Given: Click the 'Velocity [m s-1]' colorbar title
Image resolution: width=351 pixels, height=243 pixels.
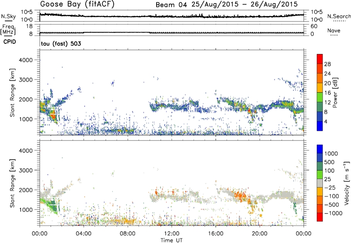Looking at the screenshot, I should pyautogui.click(x=347, y=183).
